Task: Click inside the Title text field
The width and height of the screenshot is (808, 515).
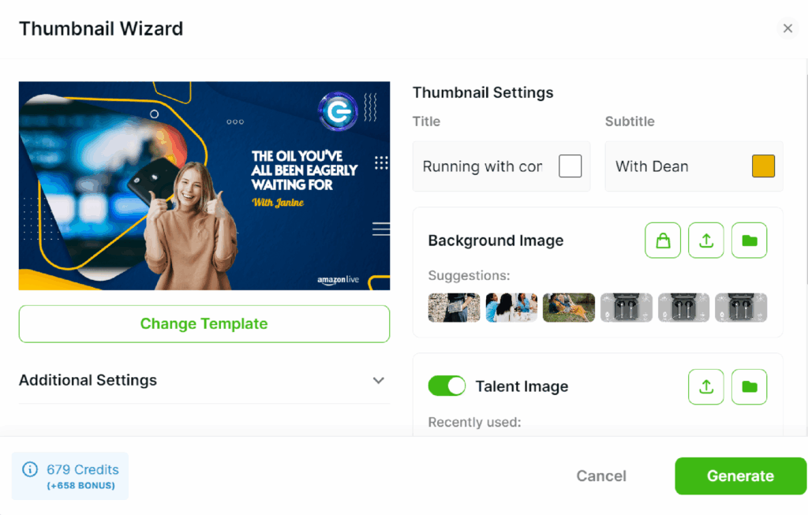Action: [481, 166]
